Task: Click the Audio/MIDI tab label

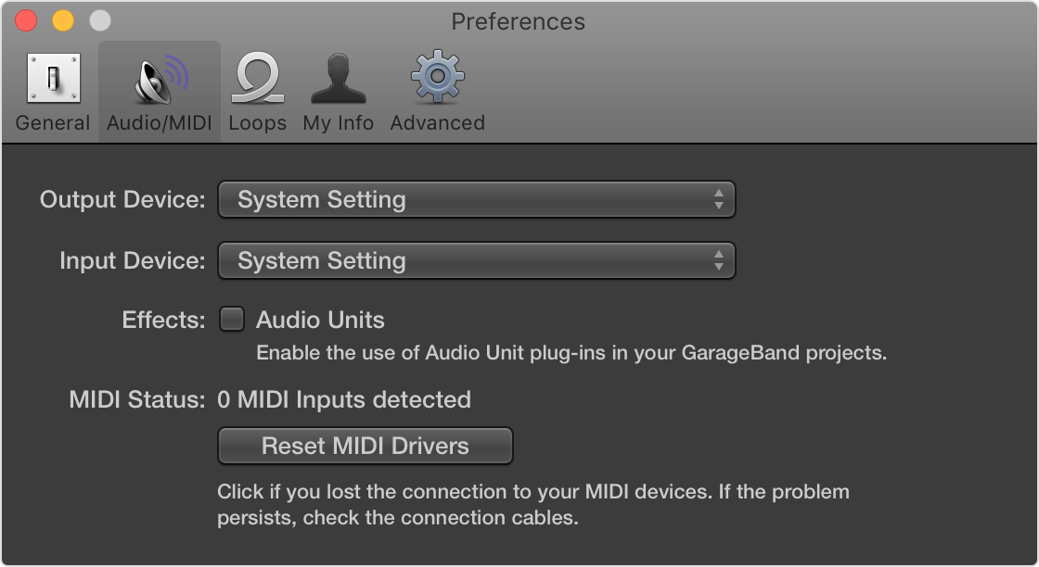Action: (x=160, y=123)
